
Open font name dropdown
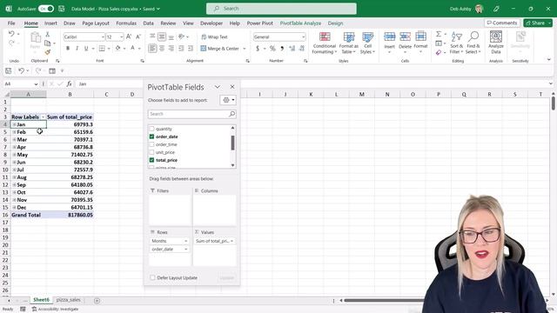103,37
